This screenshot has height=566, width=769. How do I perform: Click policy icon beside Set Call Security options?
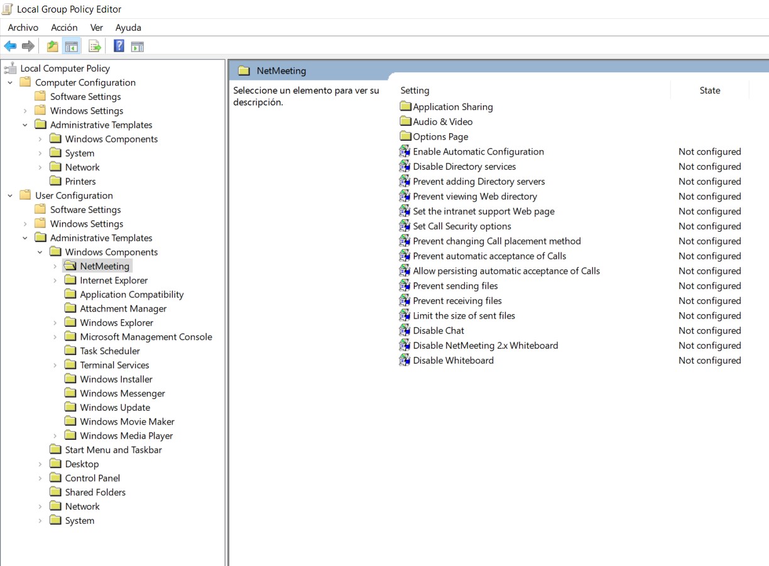tap(405, 226)
